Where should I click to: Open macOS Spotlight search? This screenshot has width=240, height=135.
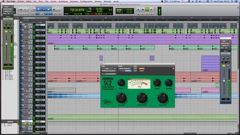232,1
